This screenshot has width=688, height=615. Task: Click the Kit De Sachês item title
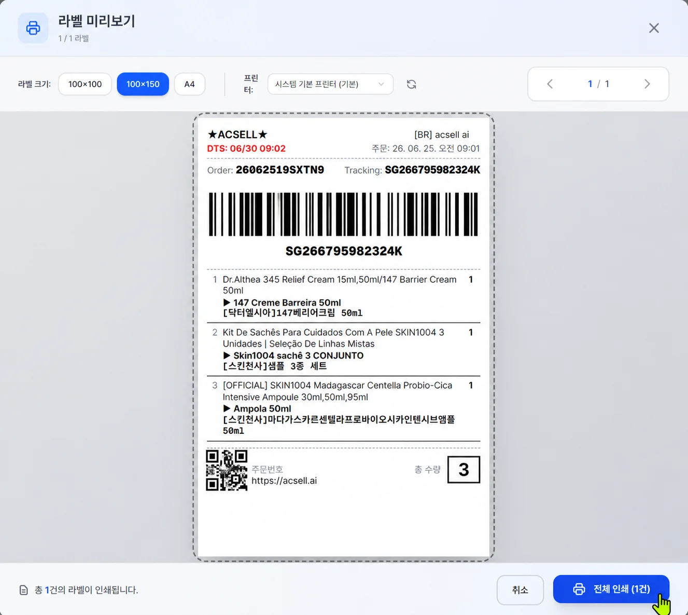[x=333, y=338]
